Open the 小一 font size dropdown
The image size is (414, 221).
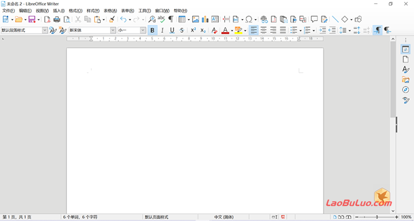[x=143, y=30]
